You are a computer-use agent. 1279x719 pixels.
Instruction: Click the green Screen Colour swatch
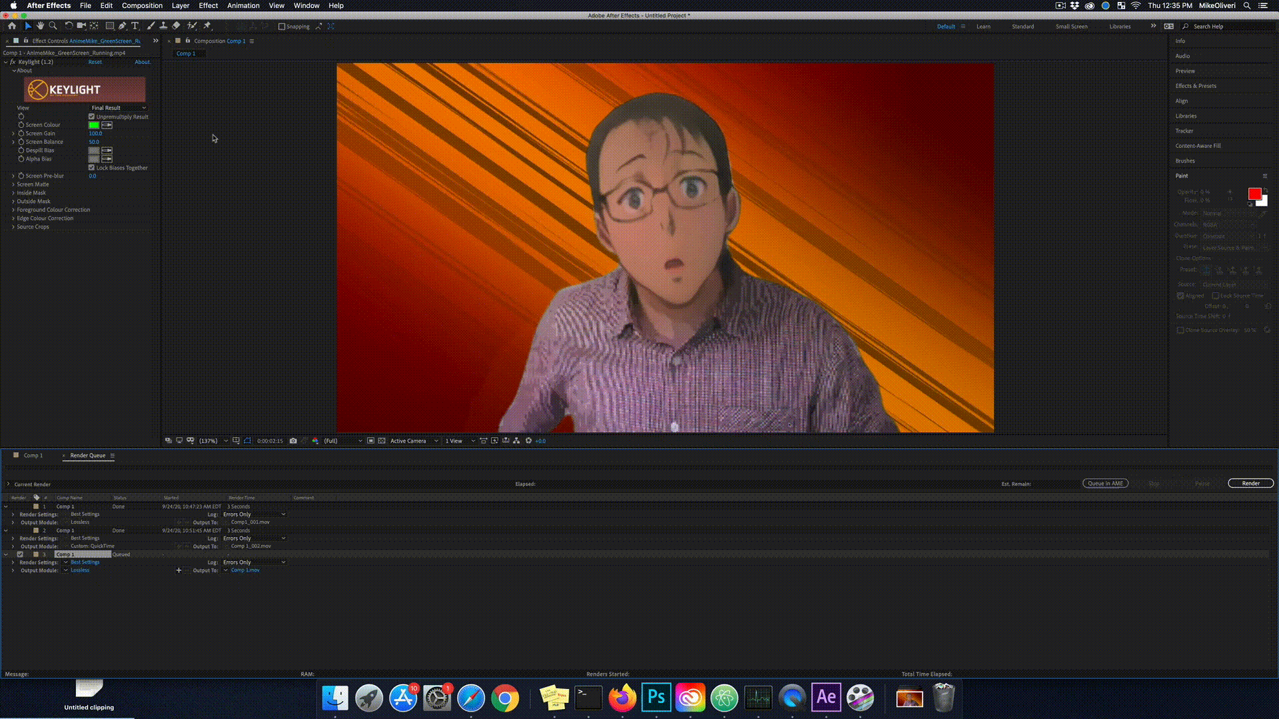pos(94,125)
